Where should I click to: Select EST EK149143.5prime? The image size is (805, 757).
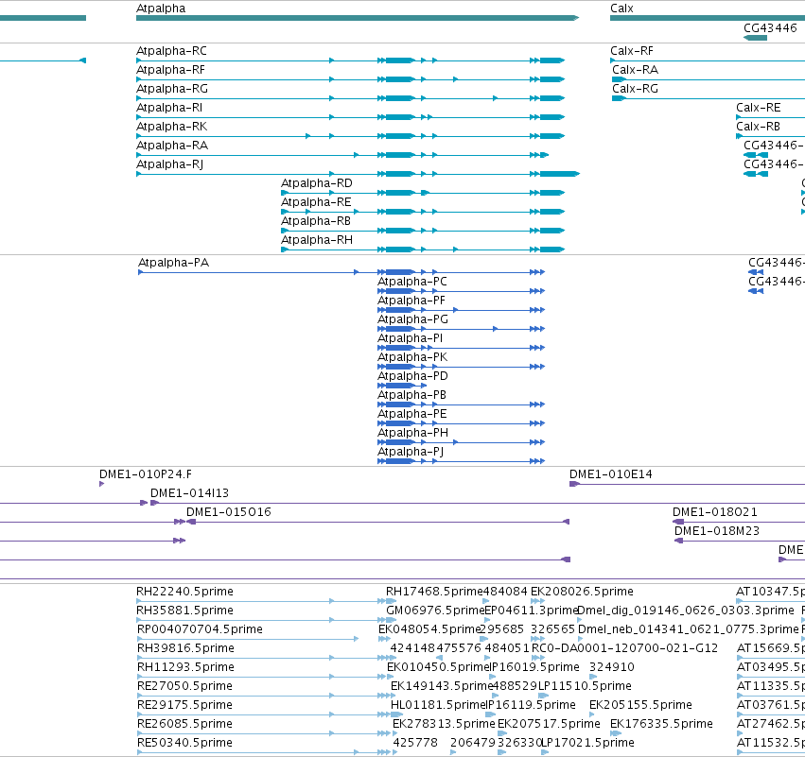442,686
